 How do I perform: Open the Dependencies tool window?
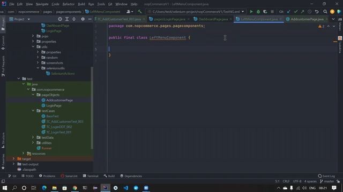coord(131,176)
